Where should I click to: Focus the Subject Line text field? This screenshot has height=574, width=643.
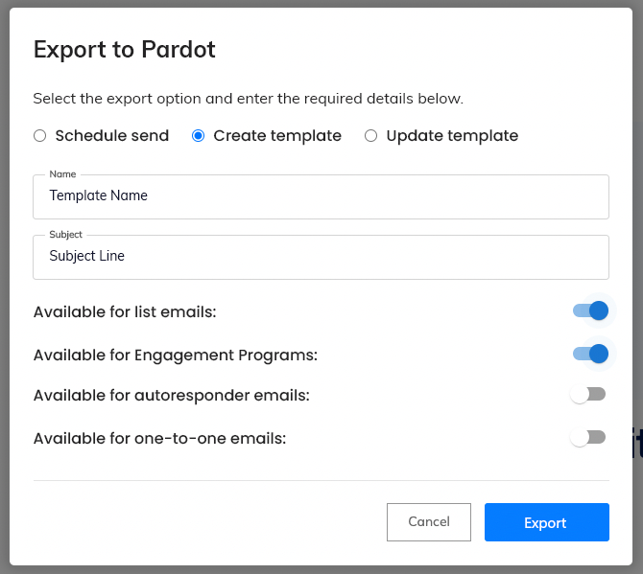point(321,257)
